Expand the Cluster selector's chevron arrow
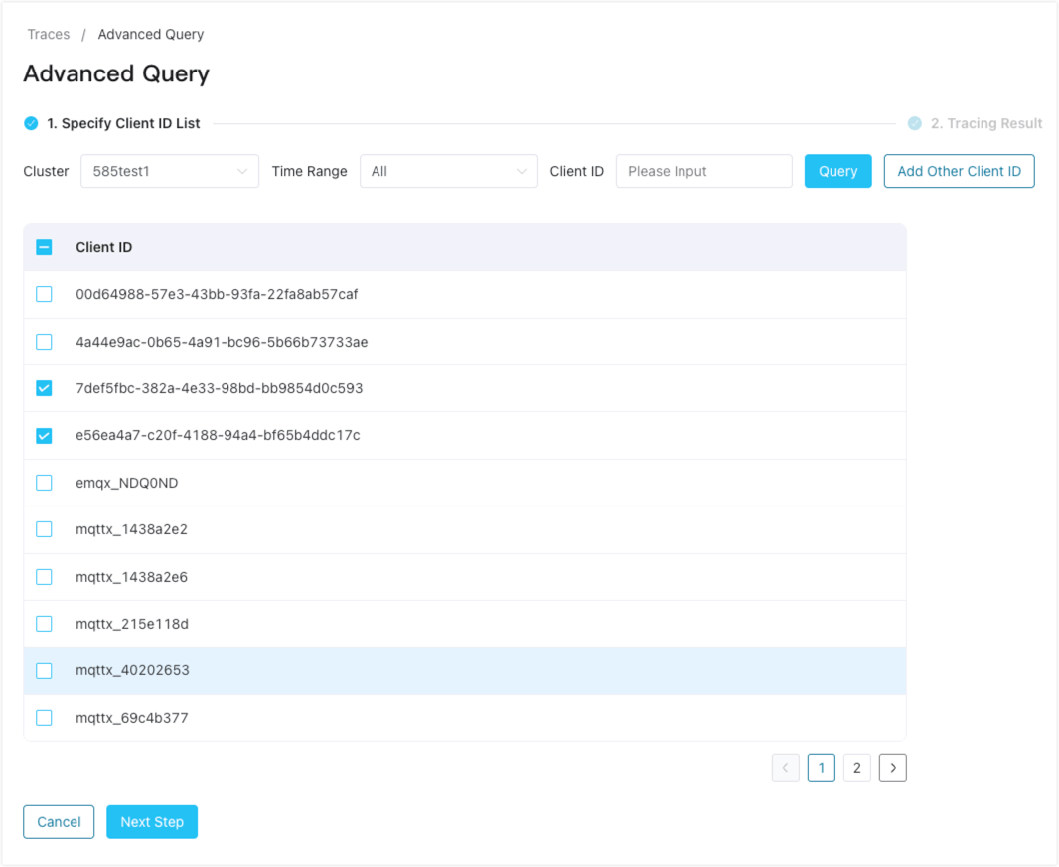The width and height of the screenshot is (1059, 867). (244, 171)
